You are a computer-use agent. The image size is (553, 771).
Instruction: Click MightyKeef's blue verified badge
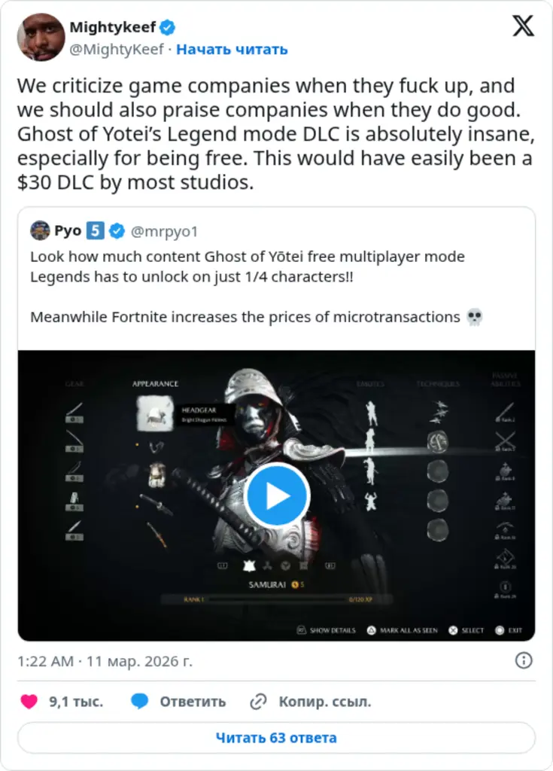(x=166, y=26)
